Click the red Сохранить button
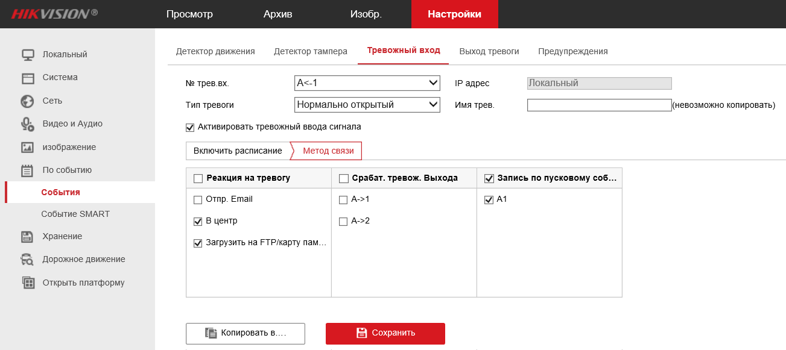Image resolution: width=786 pixels, height=350 pixels. tap(385, 333)
